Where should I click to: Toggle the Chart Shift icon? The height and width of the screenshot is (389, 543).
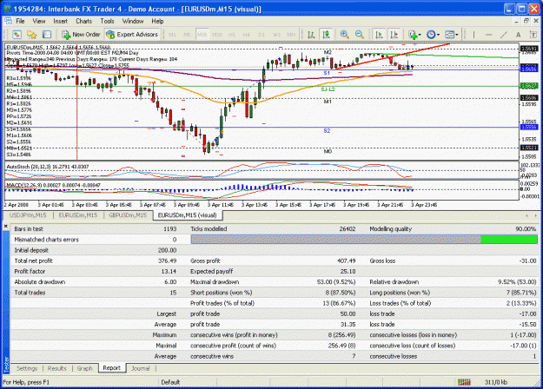coord(394,34)
